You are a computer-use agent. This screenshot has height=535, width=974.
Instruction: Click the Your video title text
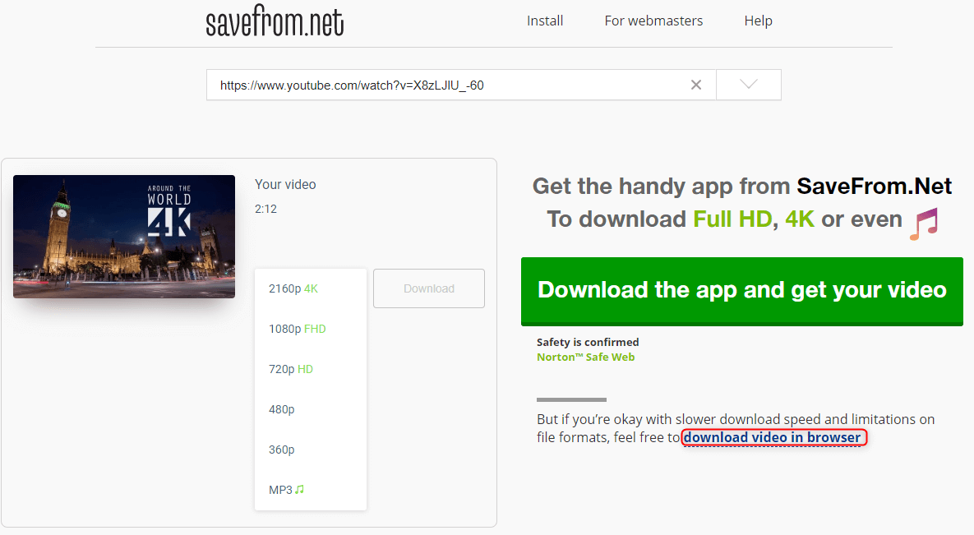[x=285, y=184]
